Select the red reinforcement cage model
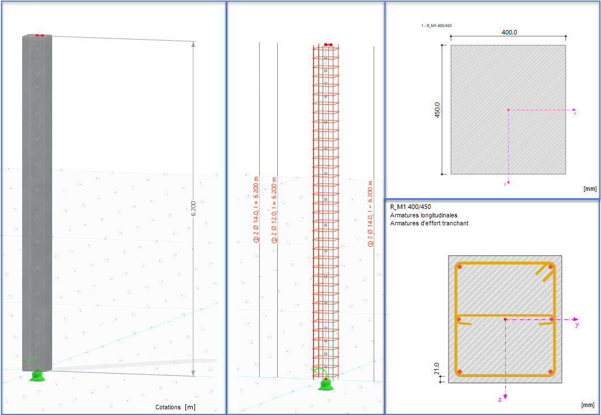 coord(326,212)
